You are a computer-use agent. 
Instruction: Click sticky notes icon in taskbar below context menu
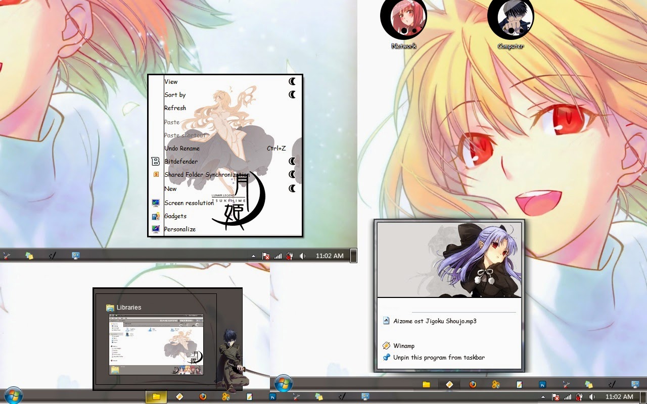click(29, 256)
